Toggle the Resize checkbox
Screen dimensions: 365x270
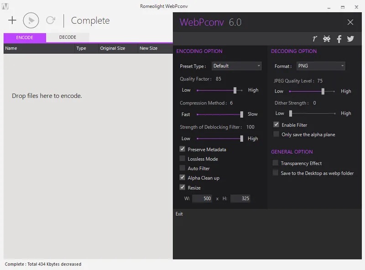click(x=182, y=187)
